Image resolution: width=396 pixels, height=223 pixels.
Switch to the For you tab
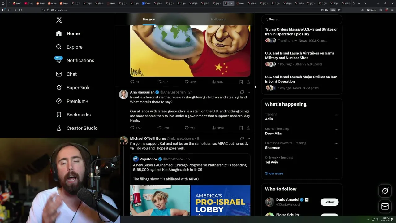click(149, 19)
